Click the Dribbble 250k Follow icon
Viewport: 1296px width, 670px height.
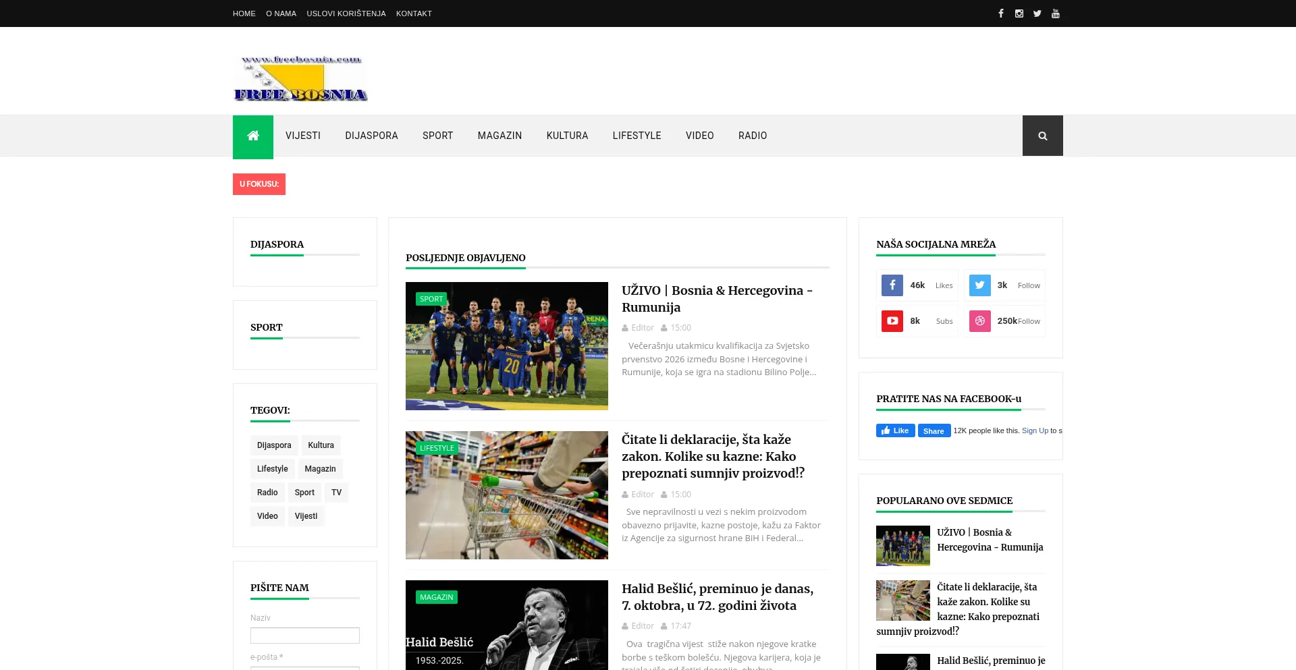point(979,321)
